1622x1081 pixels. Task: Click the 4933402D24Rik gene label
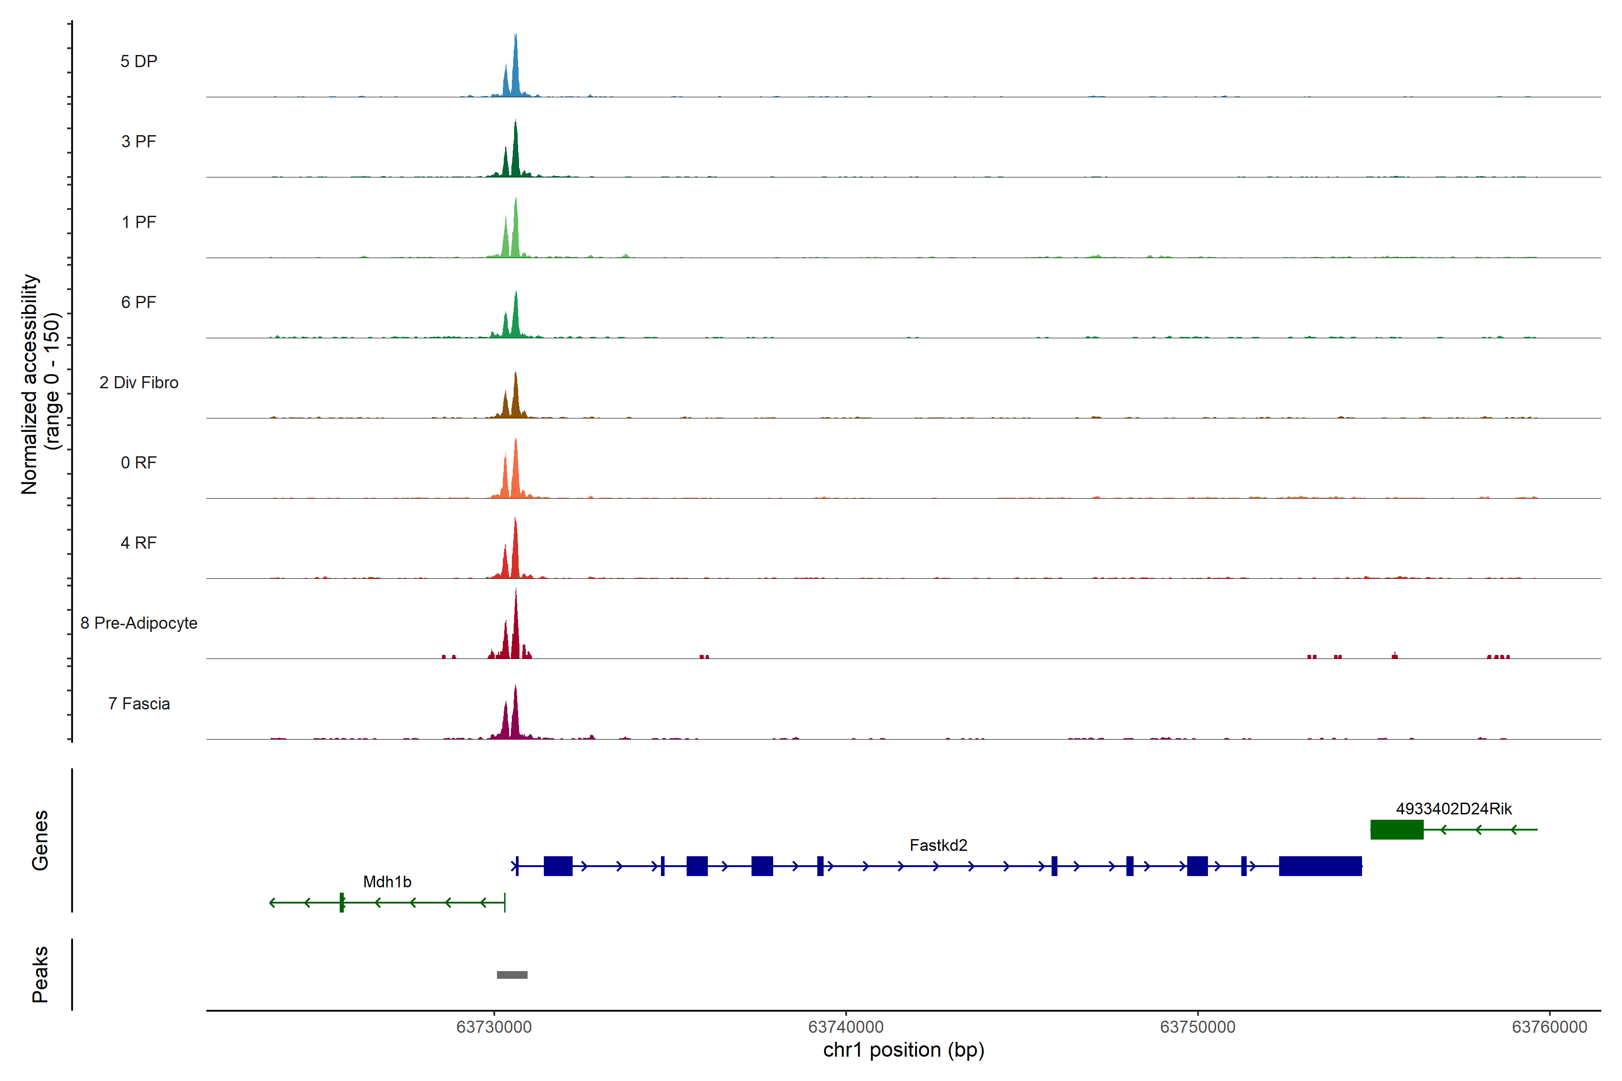click(1454, 808)
